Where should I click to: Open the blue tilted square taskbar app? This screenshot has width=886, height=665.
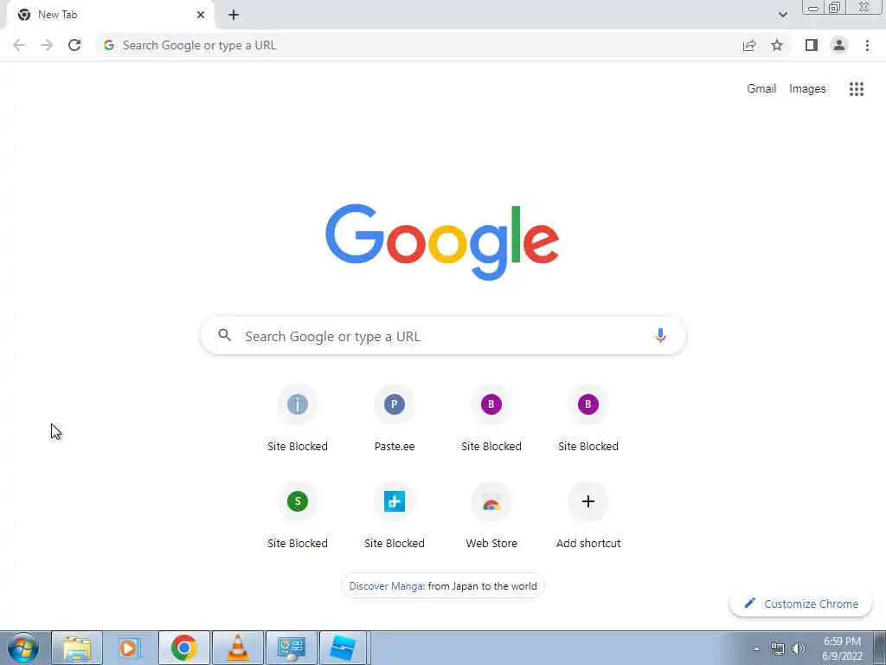[x=344, y=648]
